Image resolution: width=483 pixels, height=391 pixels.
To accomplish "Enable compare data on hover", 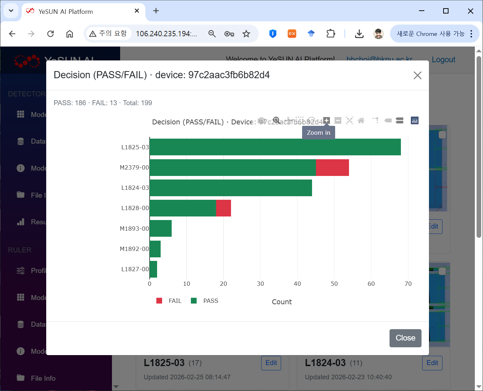I will pyautogui.click(x=399, y=120).
